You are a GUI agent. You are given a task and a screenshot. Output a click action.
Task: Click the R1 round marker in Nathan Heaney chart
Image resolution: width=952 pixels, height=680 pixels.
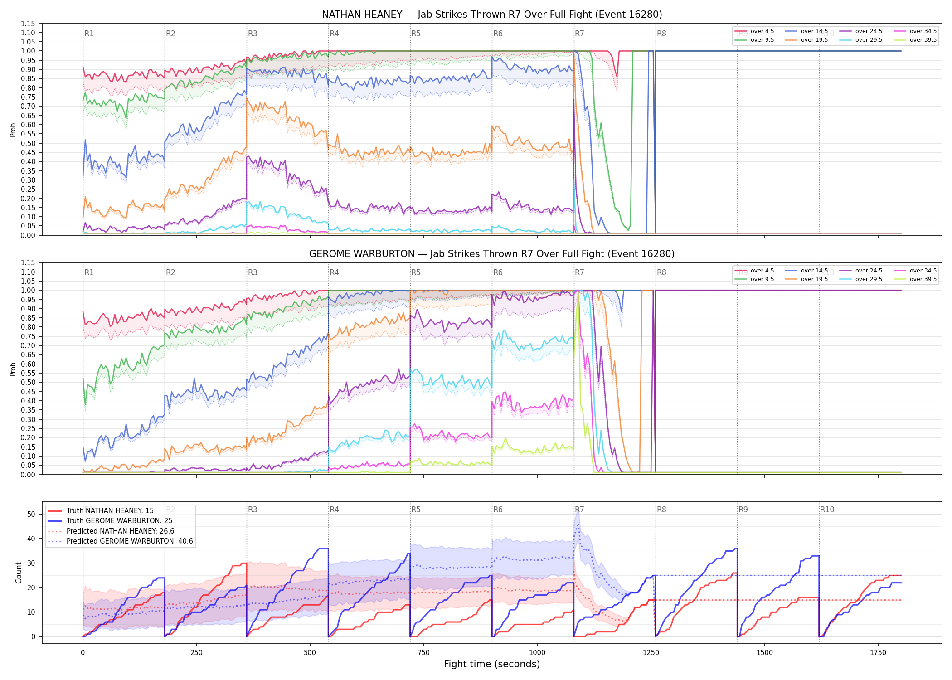pyautogui.click(x=89, y=34)
